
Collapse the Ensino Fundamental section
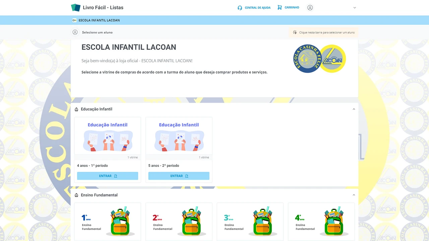[354, 195]
